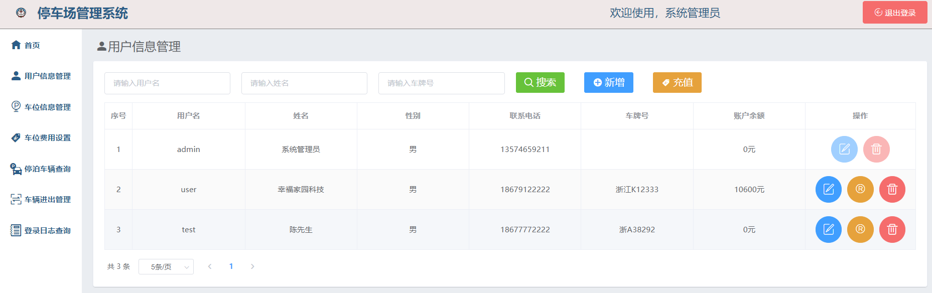Click the test username cell

189,230
